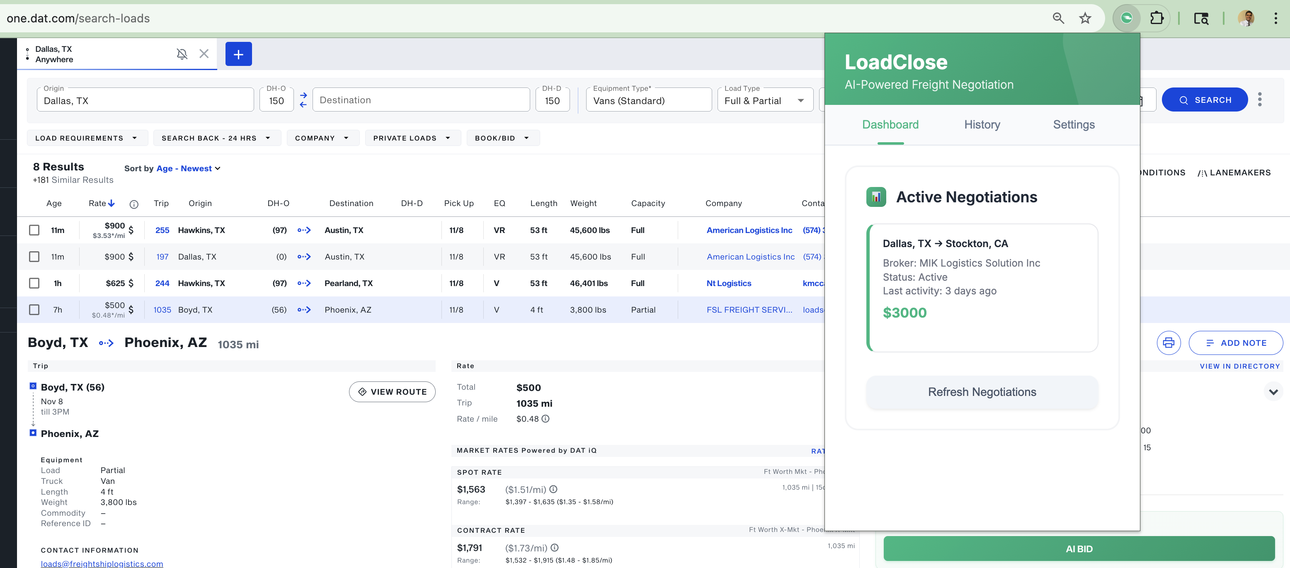Open the browser extensions puzzle icon
The height and width of the screenshot is (568, 1290).
click(x=1157, y=19)
